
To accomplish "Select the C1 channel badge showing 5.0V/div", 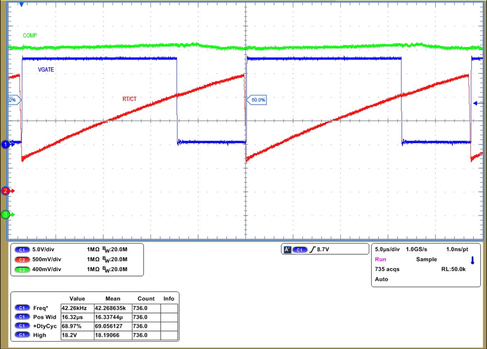I will (22, 249).
